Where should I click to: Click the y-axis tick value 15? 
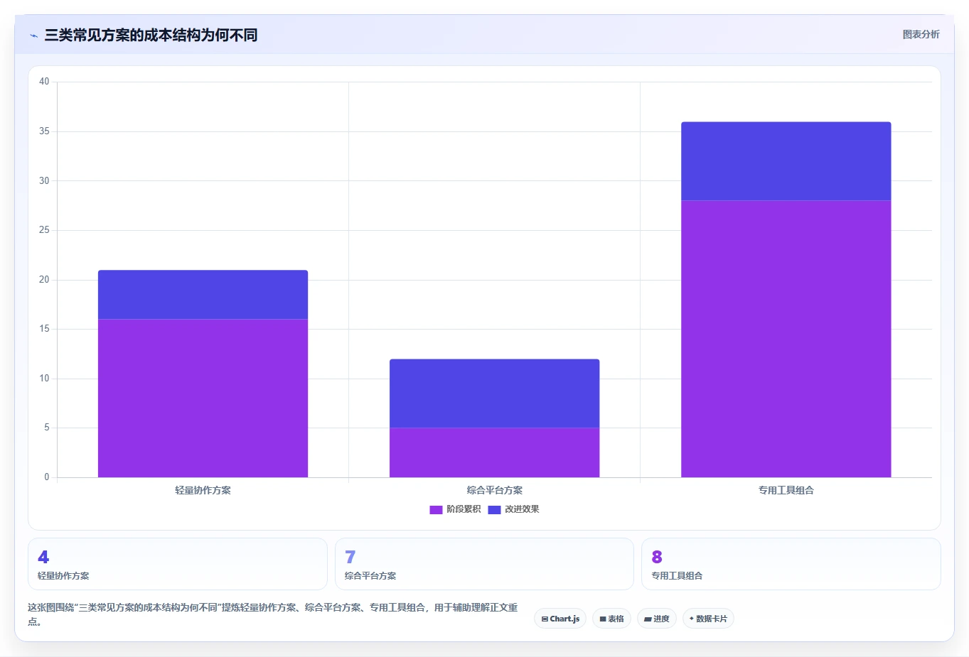pyautogui.click(x=44, y=329)
